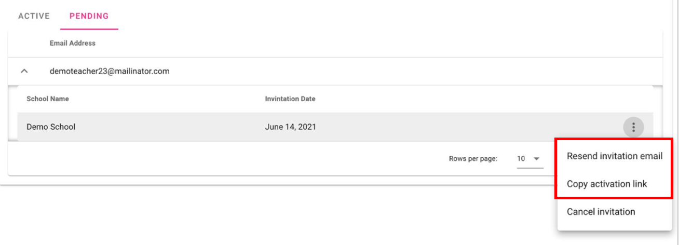Click the School Name column header
The height and width of the screenshot is (245, 679).
click(x=48, y=99)
